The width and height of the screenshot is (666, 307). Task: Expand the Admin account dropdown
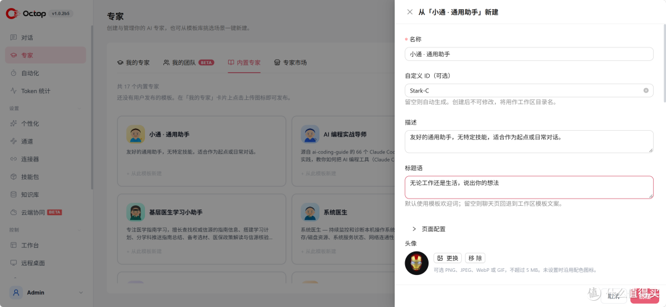[81, 293]
